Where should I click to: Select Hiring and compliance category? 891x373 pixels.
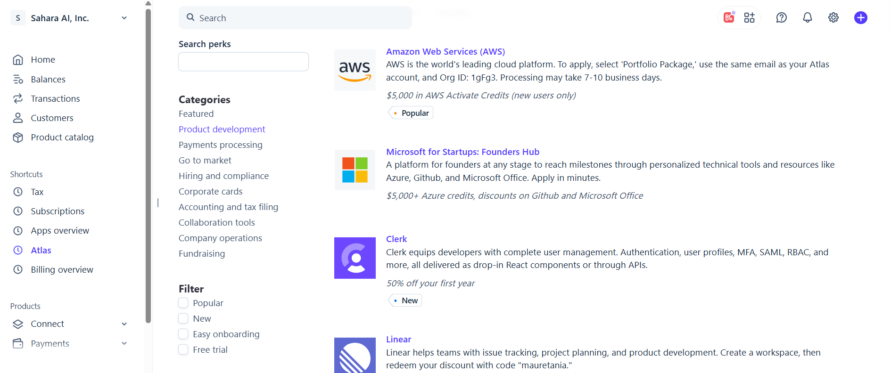pyautogui.click(x=224, y=176)
